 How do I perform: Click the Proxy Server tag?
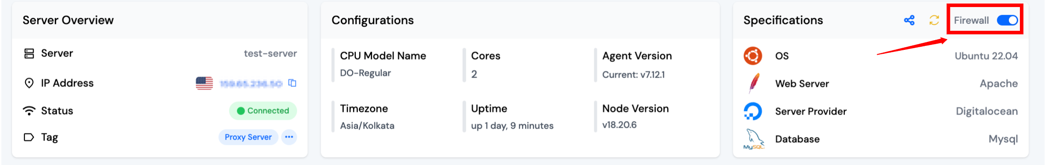[x=248, y=137]
